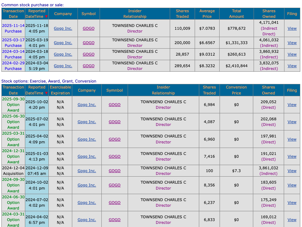
Task: View filing for 2024-03-14 purchase
Action: (x=292, y=54)
